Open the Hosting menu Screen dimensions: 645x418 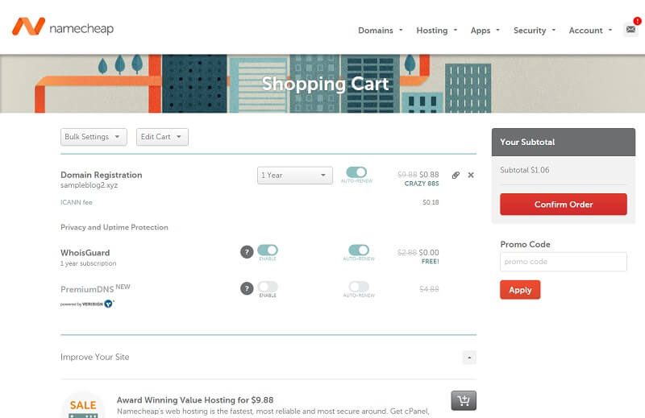(x=436, y=31)
